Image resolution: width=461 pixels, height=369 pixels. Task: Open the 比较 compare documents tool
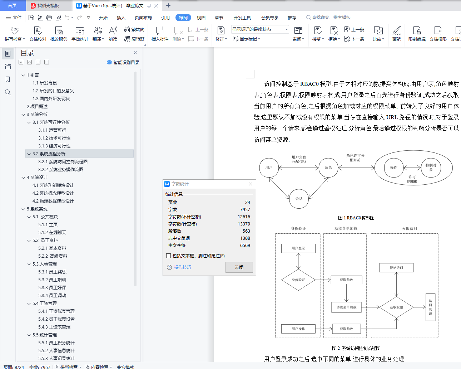378,34
